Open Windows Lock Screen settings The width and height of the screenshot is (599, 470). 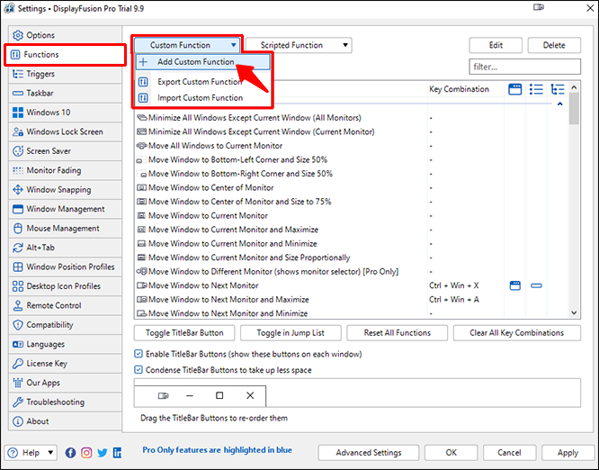[x=65, y=131]
